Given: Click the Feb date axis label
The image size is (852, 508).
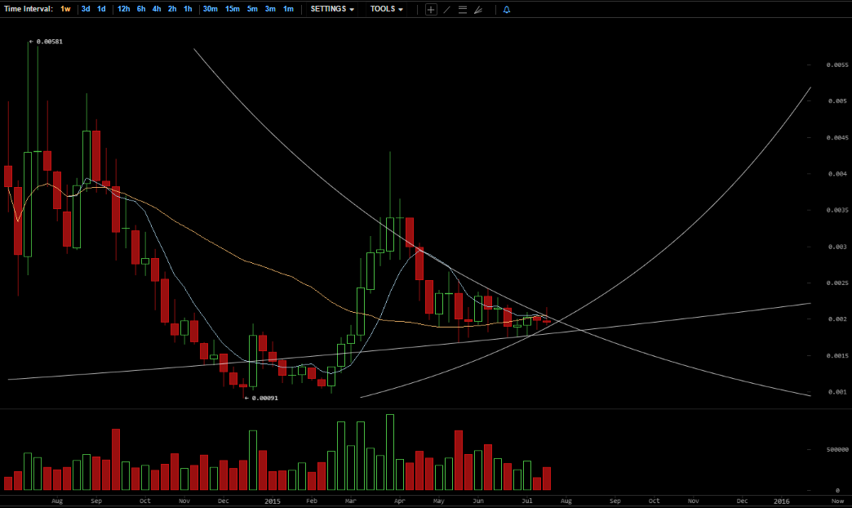Looking at the screenshot, I should coord(312,501).
